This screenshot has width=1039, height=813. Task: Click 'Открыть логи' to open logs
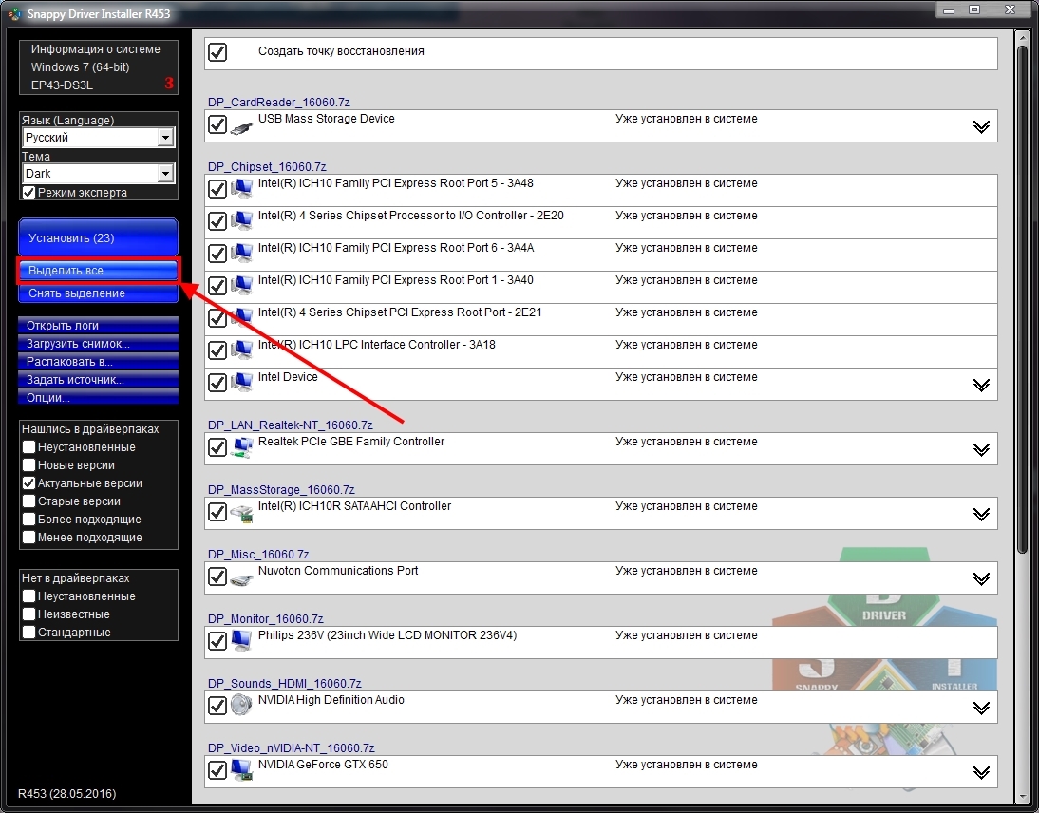pos(98,326)
